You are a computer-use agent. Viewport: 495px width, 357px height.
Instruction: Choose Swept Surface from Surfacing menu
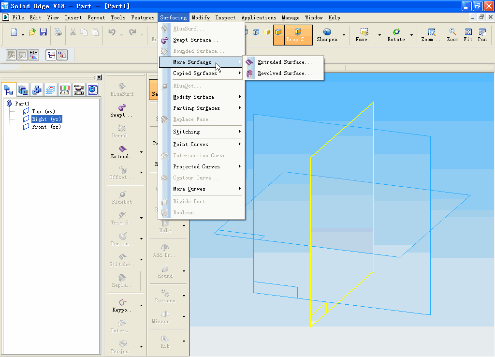[x=202, y=40]
